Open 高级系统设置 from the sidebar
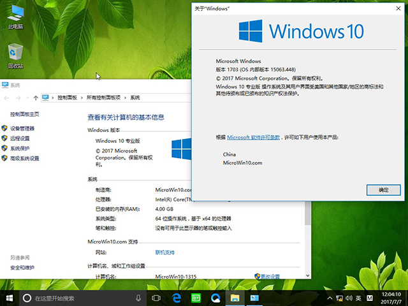 tap(25, 158)
